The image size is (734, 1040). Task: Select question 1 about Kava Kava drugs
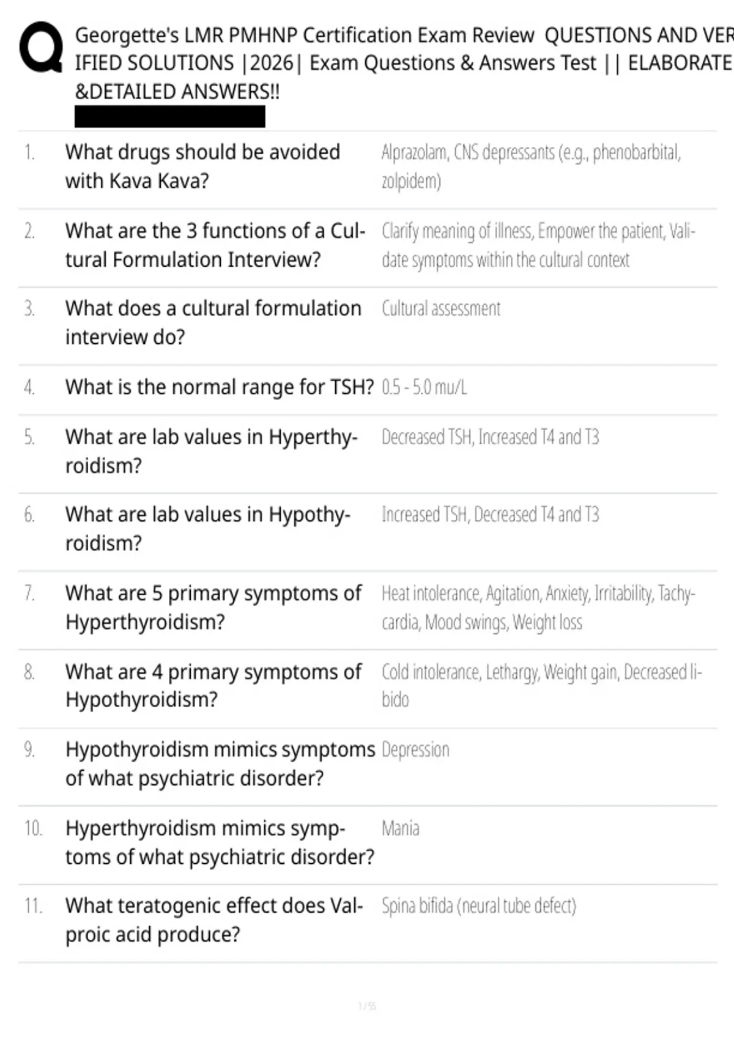pos(202,166)
